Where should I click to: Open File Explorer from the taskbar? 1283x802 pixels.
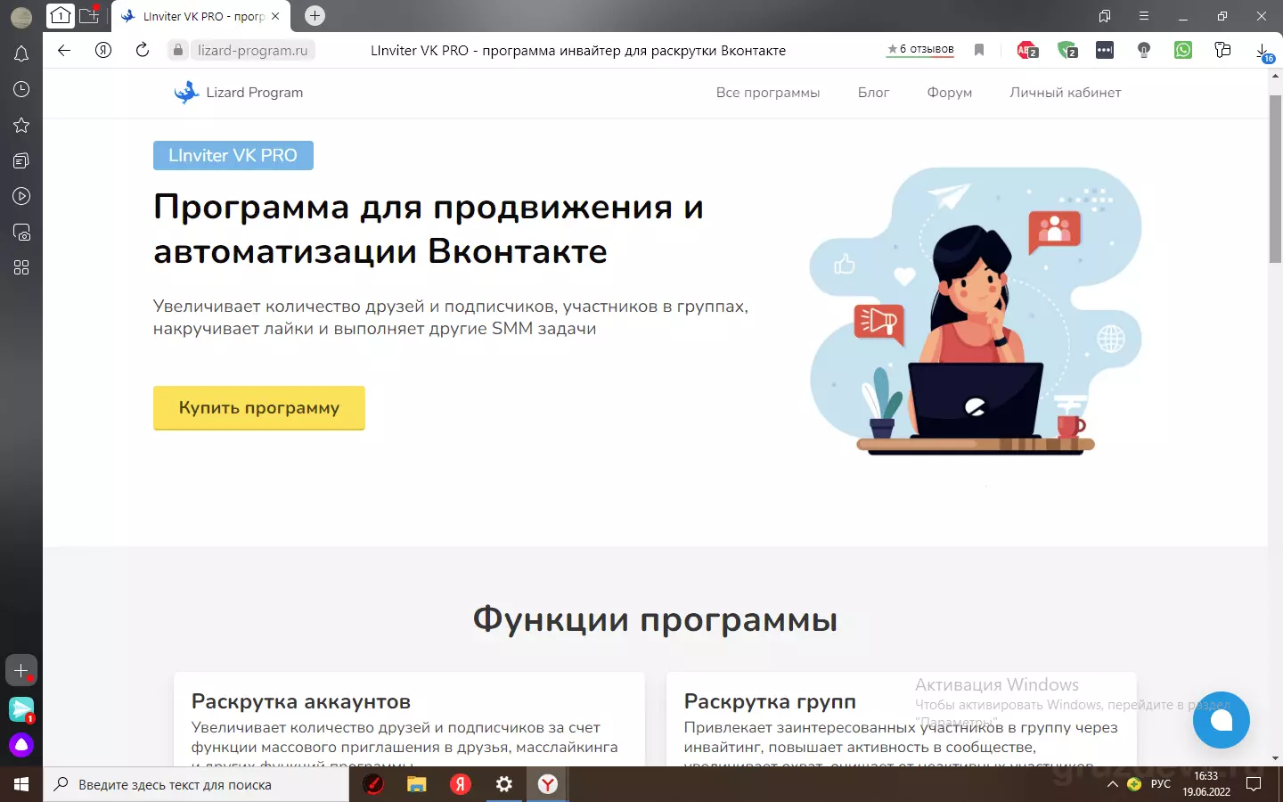(x=417, y=784)
